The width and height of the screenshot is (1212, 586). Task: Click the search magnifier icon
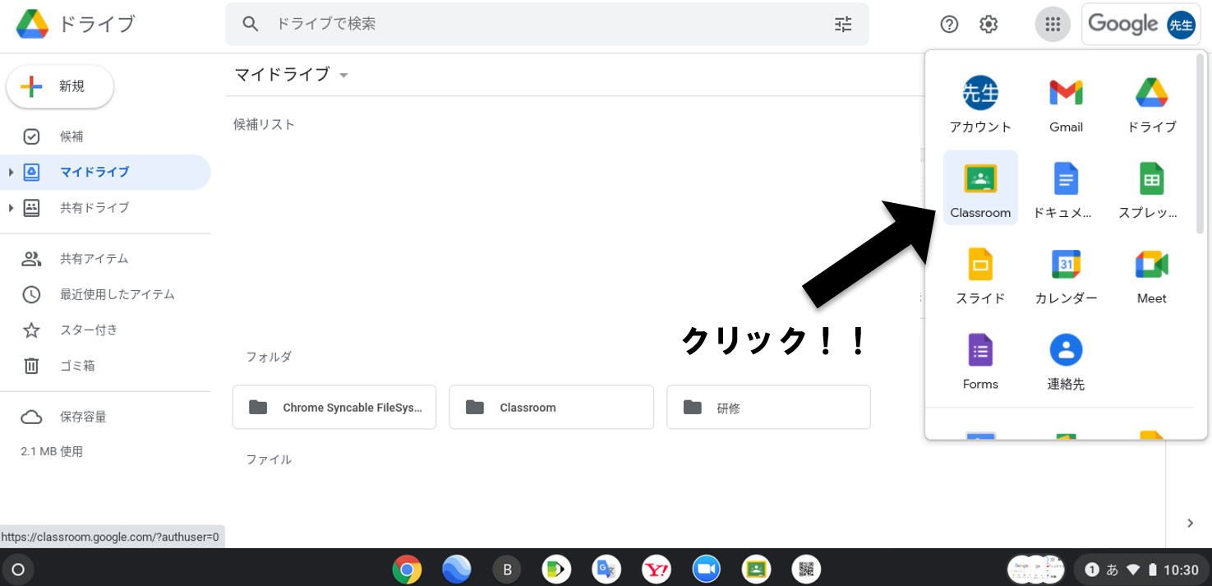click(251, 24)
